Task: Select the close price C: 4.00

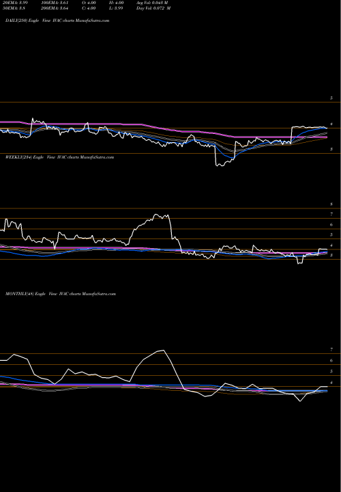Action: tap(89, 8)
